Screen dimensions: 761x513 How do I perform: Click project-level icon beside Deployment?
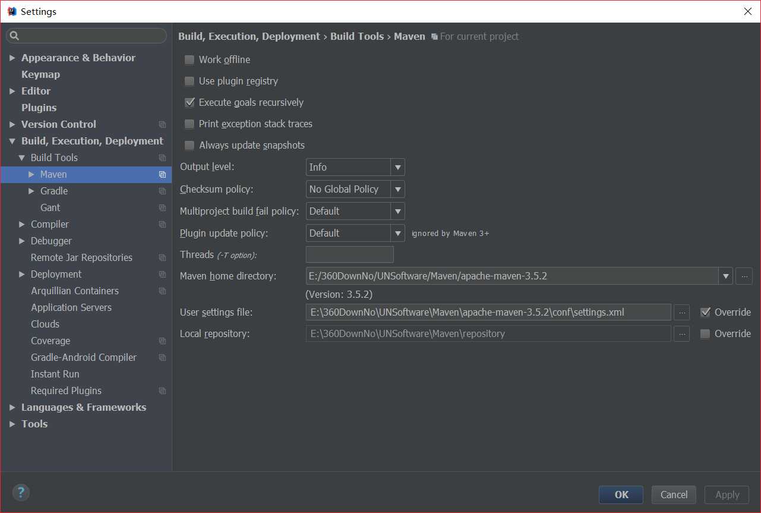click(162, 274)
